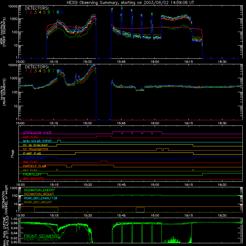Select cyan detector number 8 in the front segments legend

point(58,12)
